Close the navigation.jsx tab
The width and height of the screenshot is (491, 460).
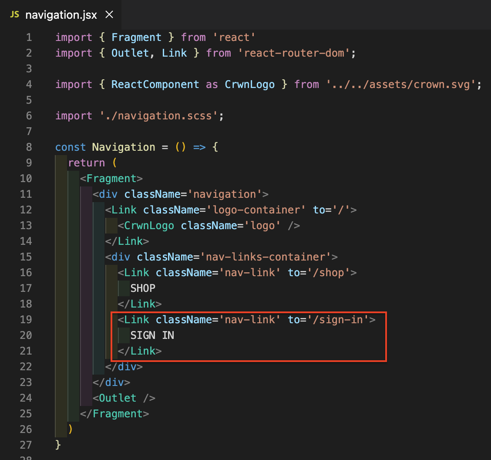(x=109, y=14)
